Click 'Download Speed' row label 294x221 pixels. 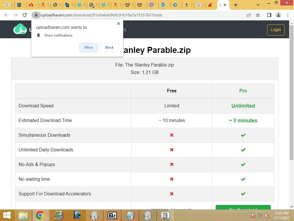(36, 106)
